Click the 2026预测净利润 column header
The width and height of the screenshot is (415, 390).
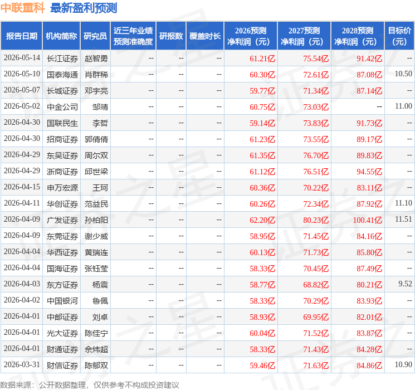251,36
